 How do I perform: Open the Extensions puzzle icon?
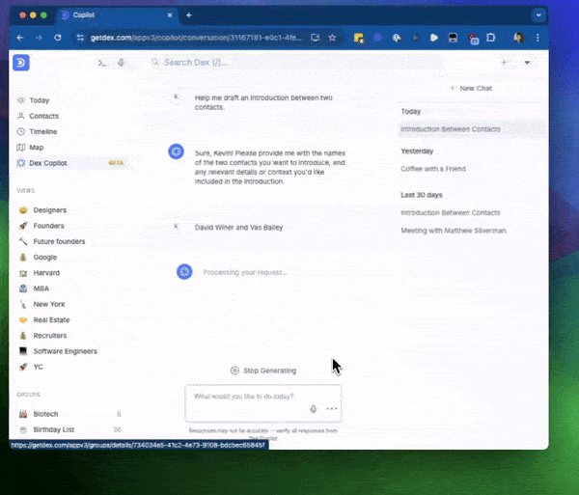(x=491, y=38)
